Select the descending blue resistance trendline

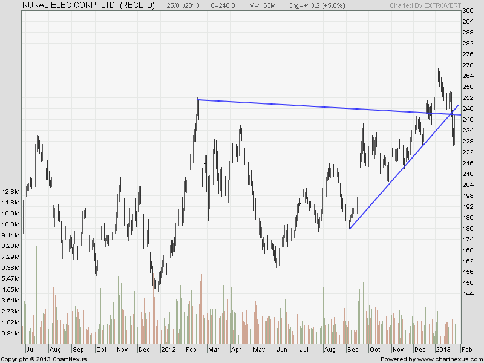(302, 106)
